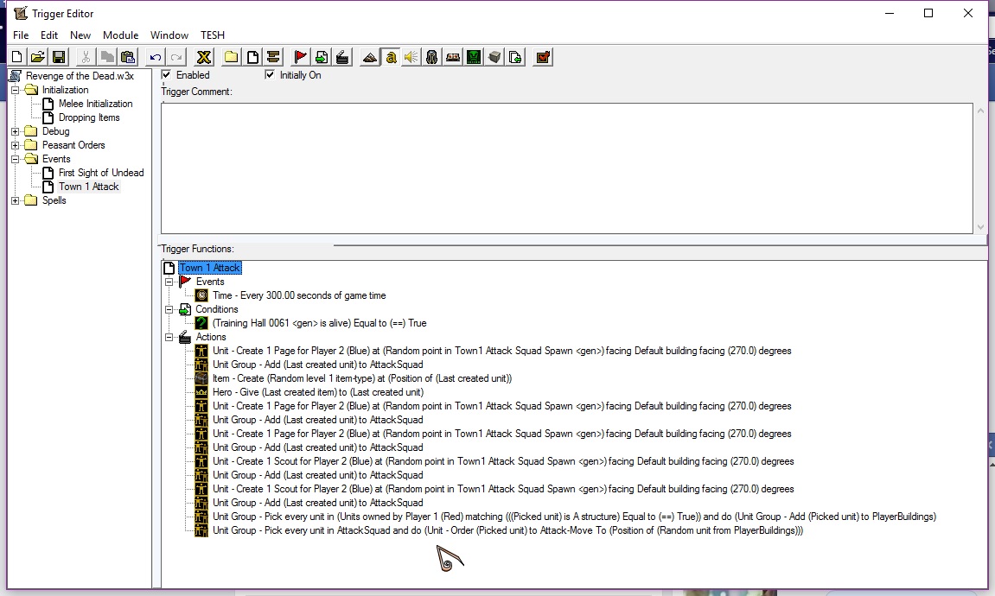Collapse the Initialization folder

(x=16, y=90)
